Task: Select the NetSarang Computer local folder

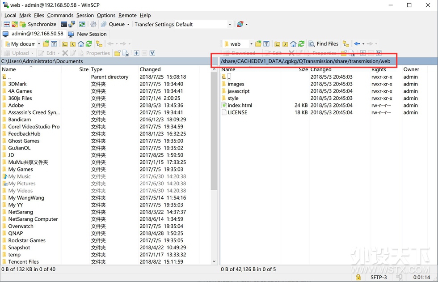Action: (x=33, y=219)
